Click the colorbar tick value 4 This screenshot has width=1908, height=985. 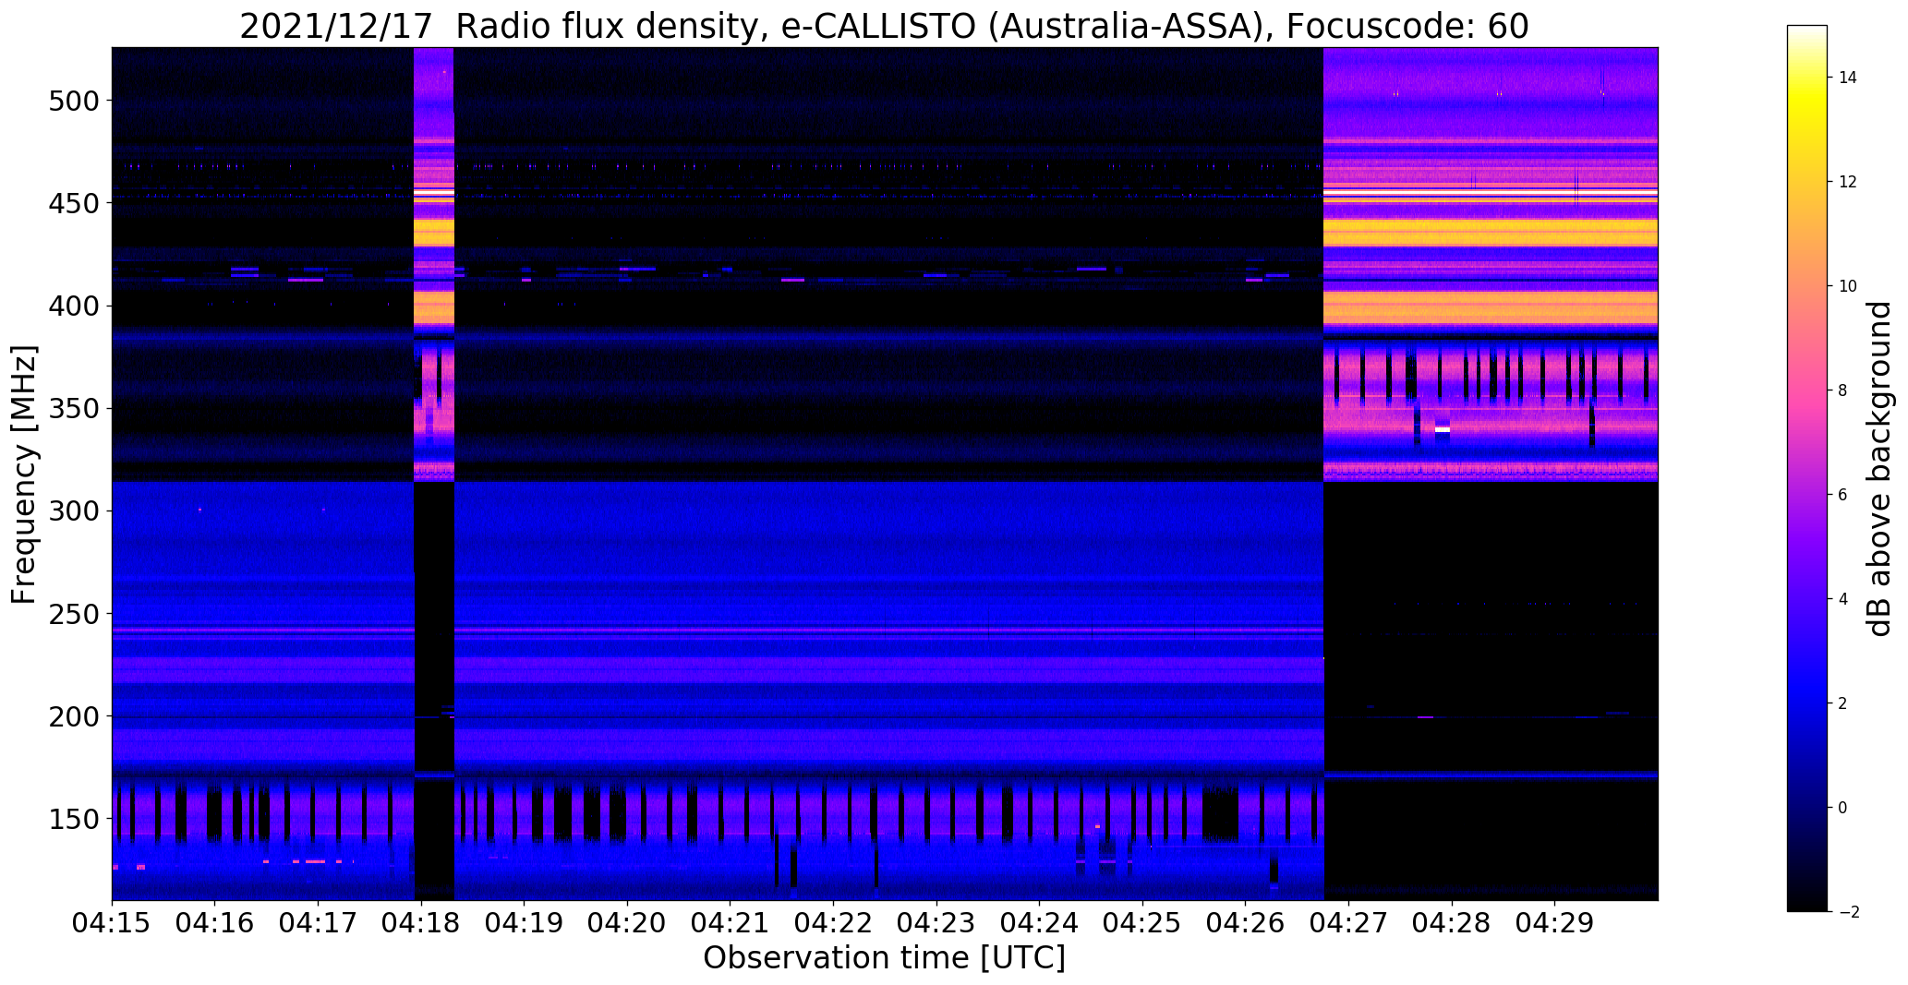click(1843, 599)
